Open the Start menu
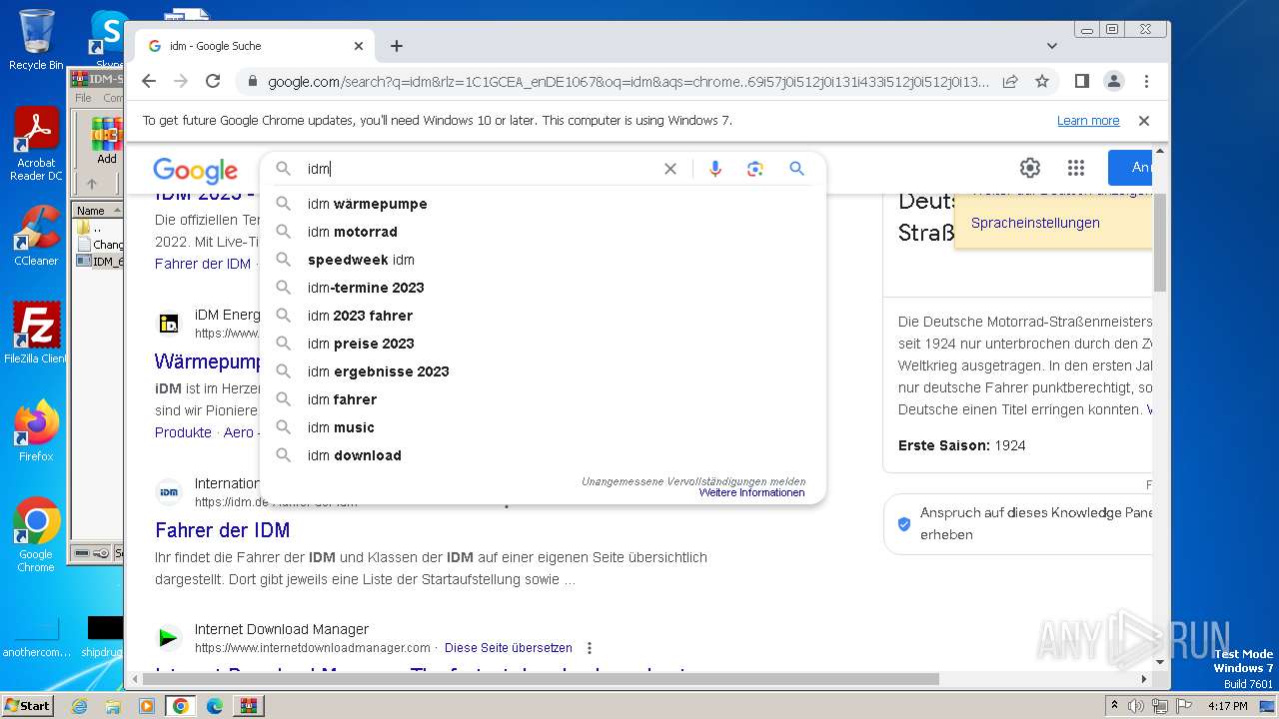The width and height of the screenshot is (1279, 719). tap(27, 705)
